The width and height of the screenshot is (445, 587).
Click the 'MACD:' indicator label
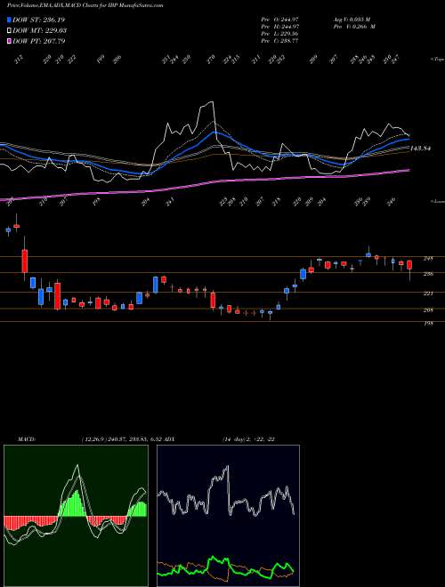(x=26, y=438)
